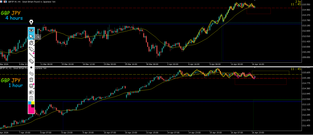Select the arrow cursor tool

tap(31, 37)
